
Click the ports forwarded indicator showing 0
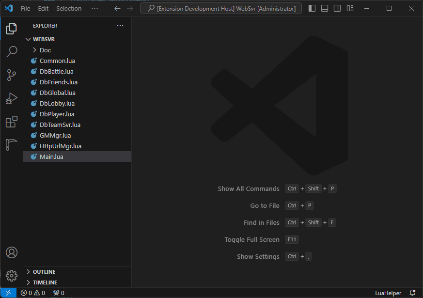[59, 293]
